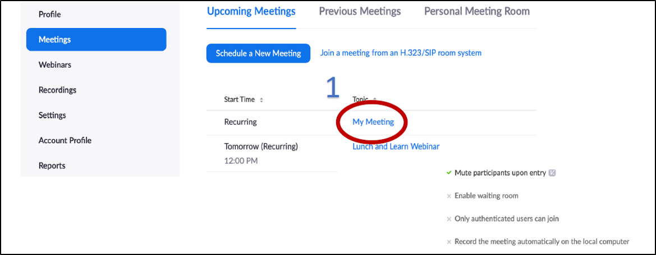View Account Profile page
656x255 pixels.
(65, 140)
